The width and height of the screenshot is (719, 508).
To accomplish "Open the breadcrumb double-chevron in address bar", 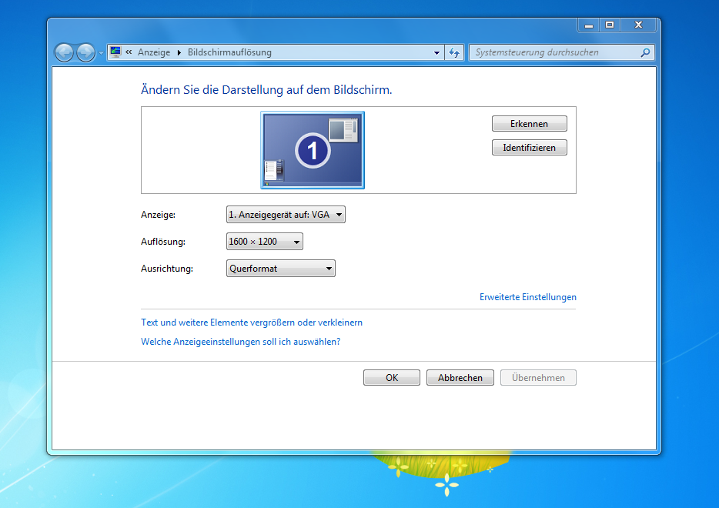I will [x=129, y=52].
